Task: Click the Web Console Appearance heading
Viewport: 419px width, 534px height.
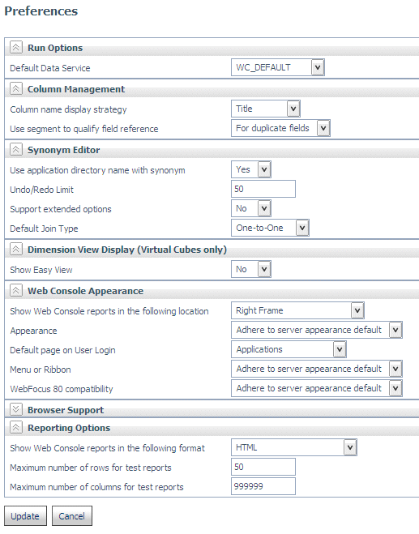Action: (x=86, y=291)
